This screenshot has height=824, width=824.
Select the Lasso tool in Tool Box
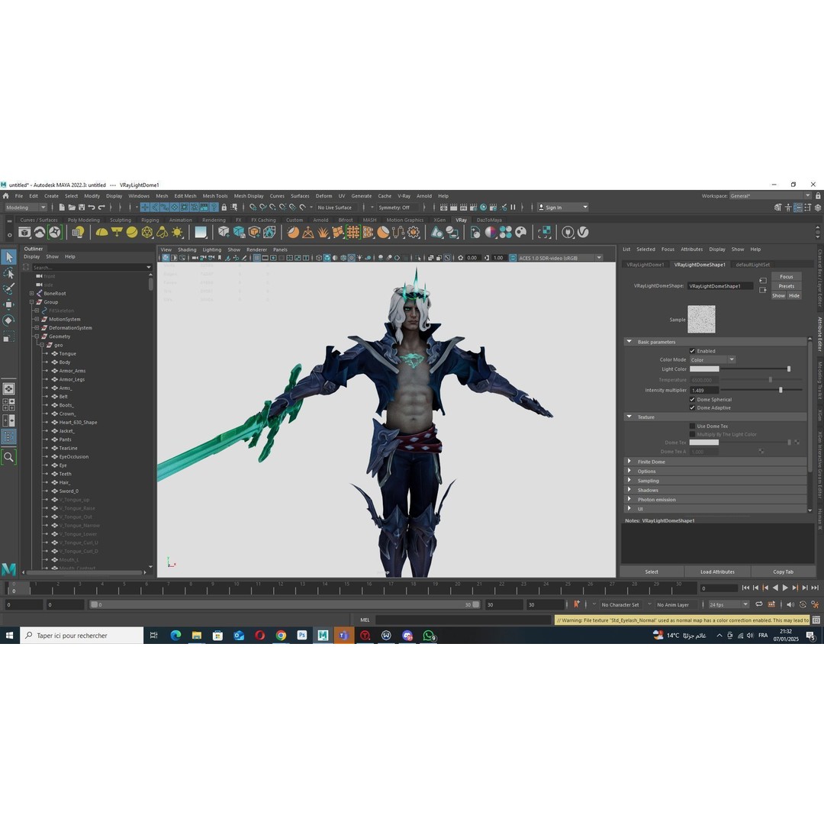[x=9, y=273]
